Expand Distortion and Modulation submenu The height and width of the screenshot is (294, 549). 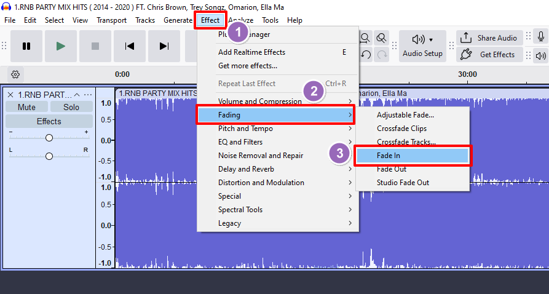(x=278, y=183)
